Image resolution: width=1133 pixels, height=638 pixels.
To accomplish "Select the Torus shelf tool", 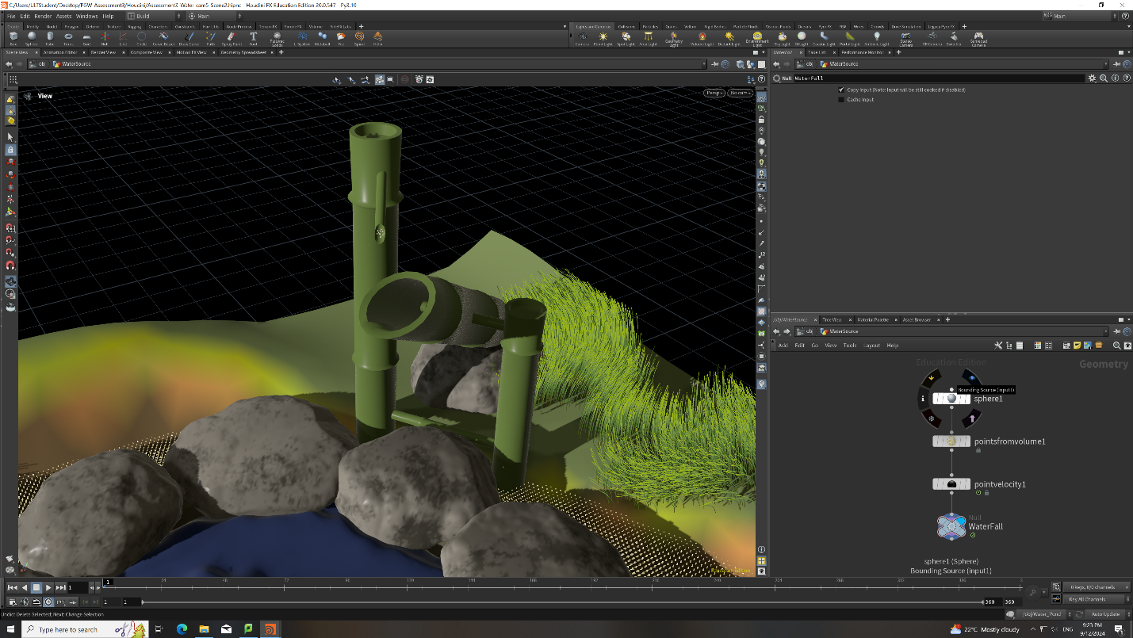I will 68,37.
